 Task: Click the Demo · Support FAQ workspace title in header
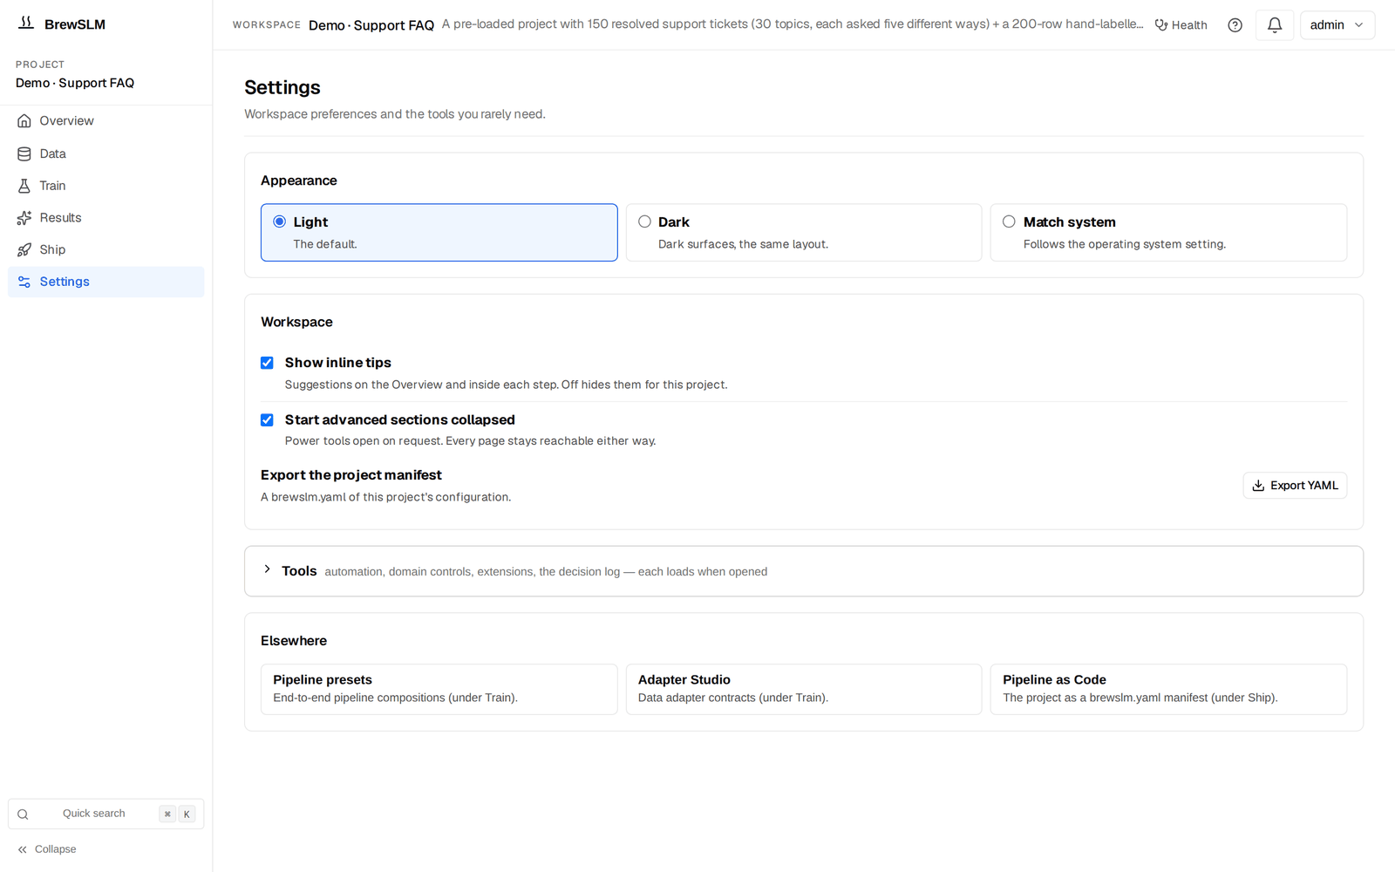click(371, 25)
